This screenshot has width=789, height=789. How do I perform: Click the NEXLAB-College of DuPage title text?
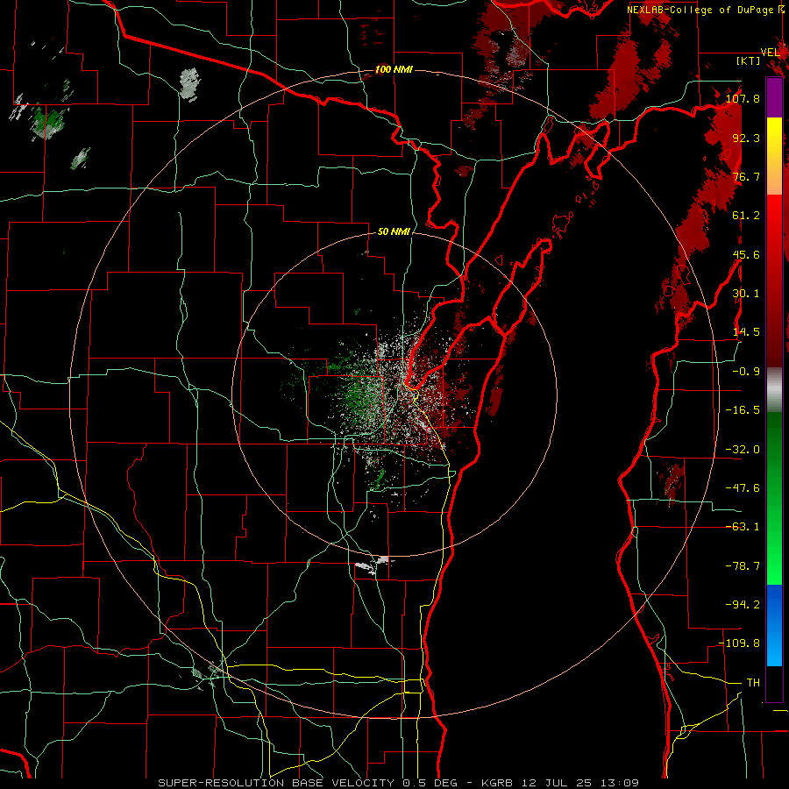[x=700, y=10]
